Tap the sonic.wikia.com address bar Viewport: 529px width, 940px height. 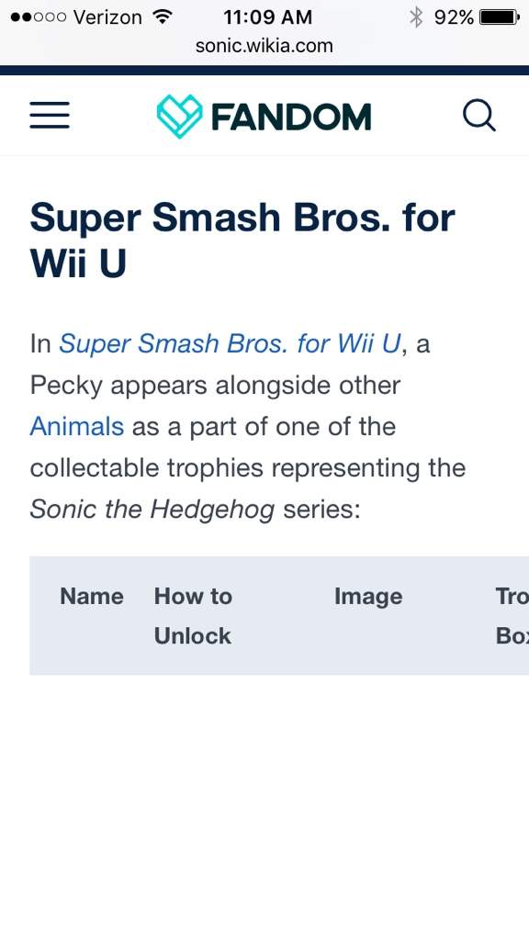(x=264, y=46)
